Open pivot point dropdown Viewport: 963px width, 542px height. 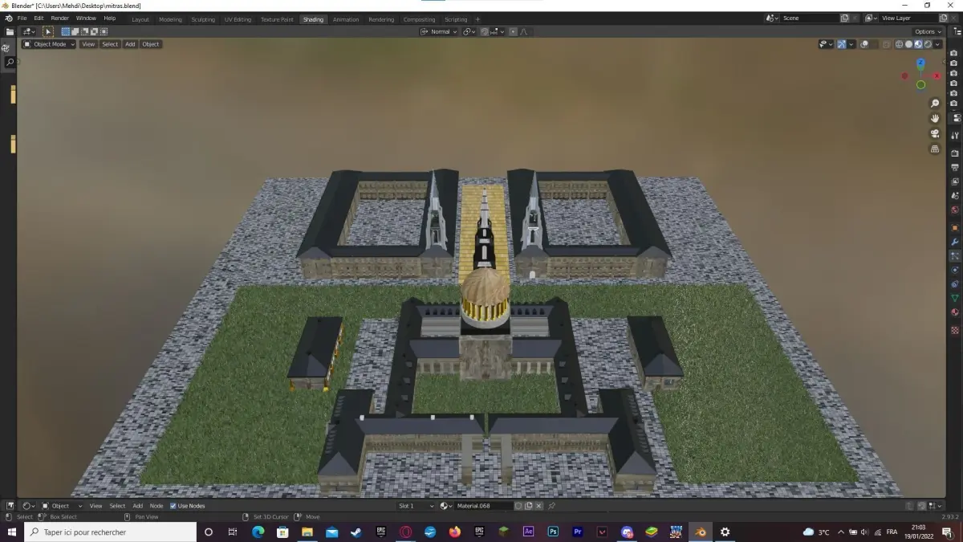(471, 31)
